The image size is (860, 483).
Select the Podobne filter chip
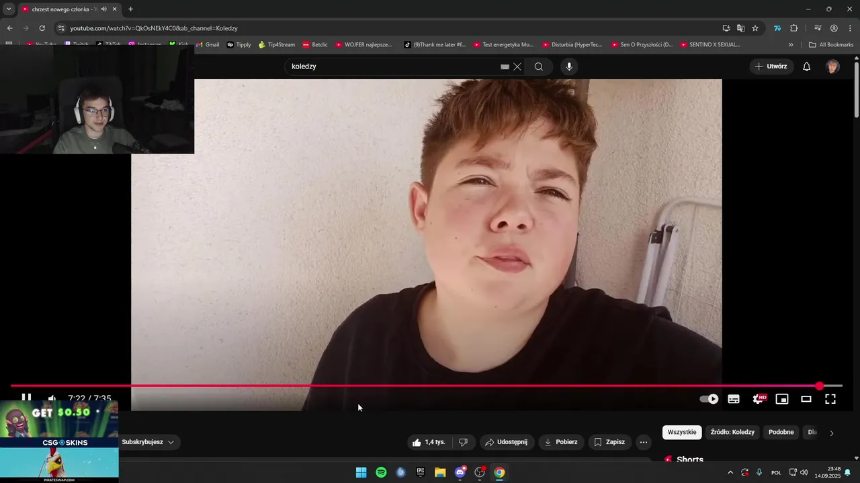point(781,432)
